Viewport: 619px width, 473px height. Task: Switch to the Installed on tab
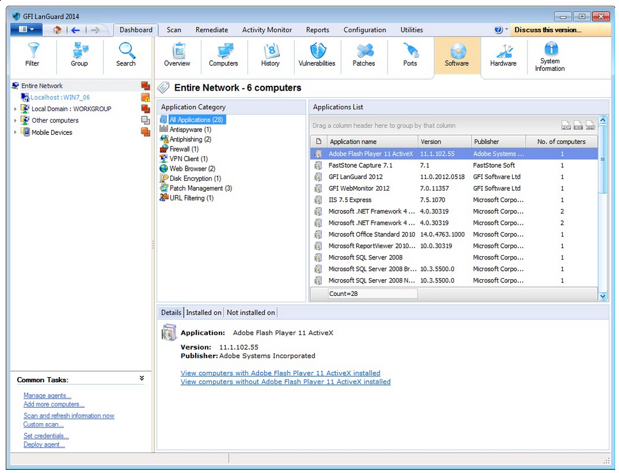[204, 313]
